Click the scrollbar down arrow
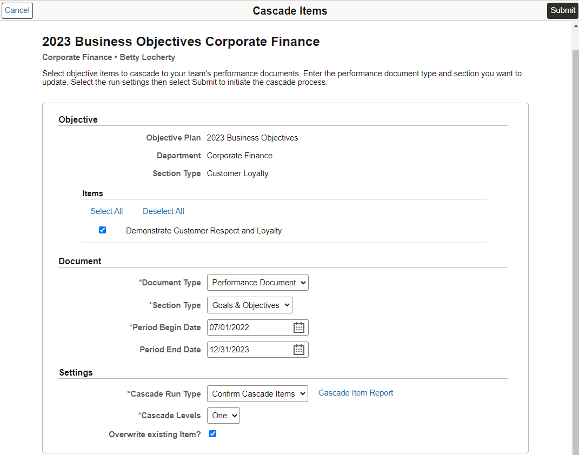Viewport: 579px width, 455px height. click(574, 451)
